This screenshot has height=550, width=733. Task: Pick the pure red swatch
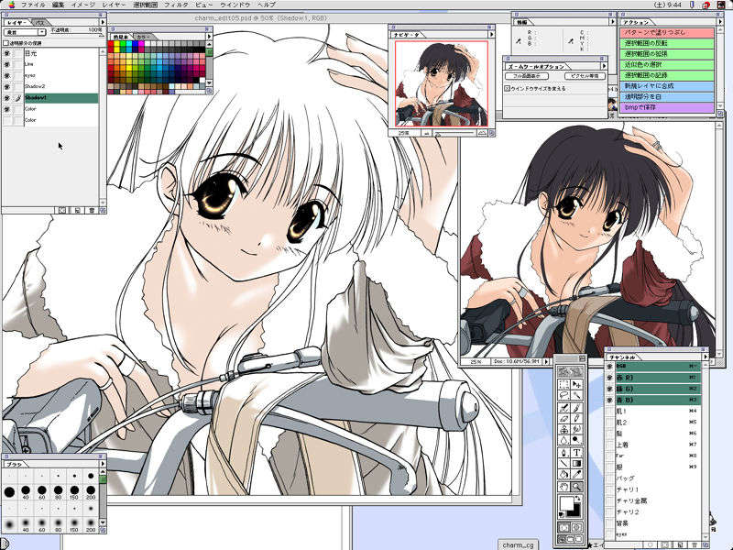[111, 44]
